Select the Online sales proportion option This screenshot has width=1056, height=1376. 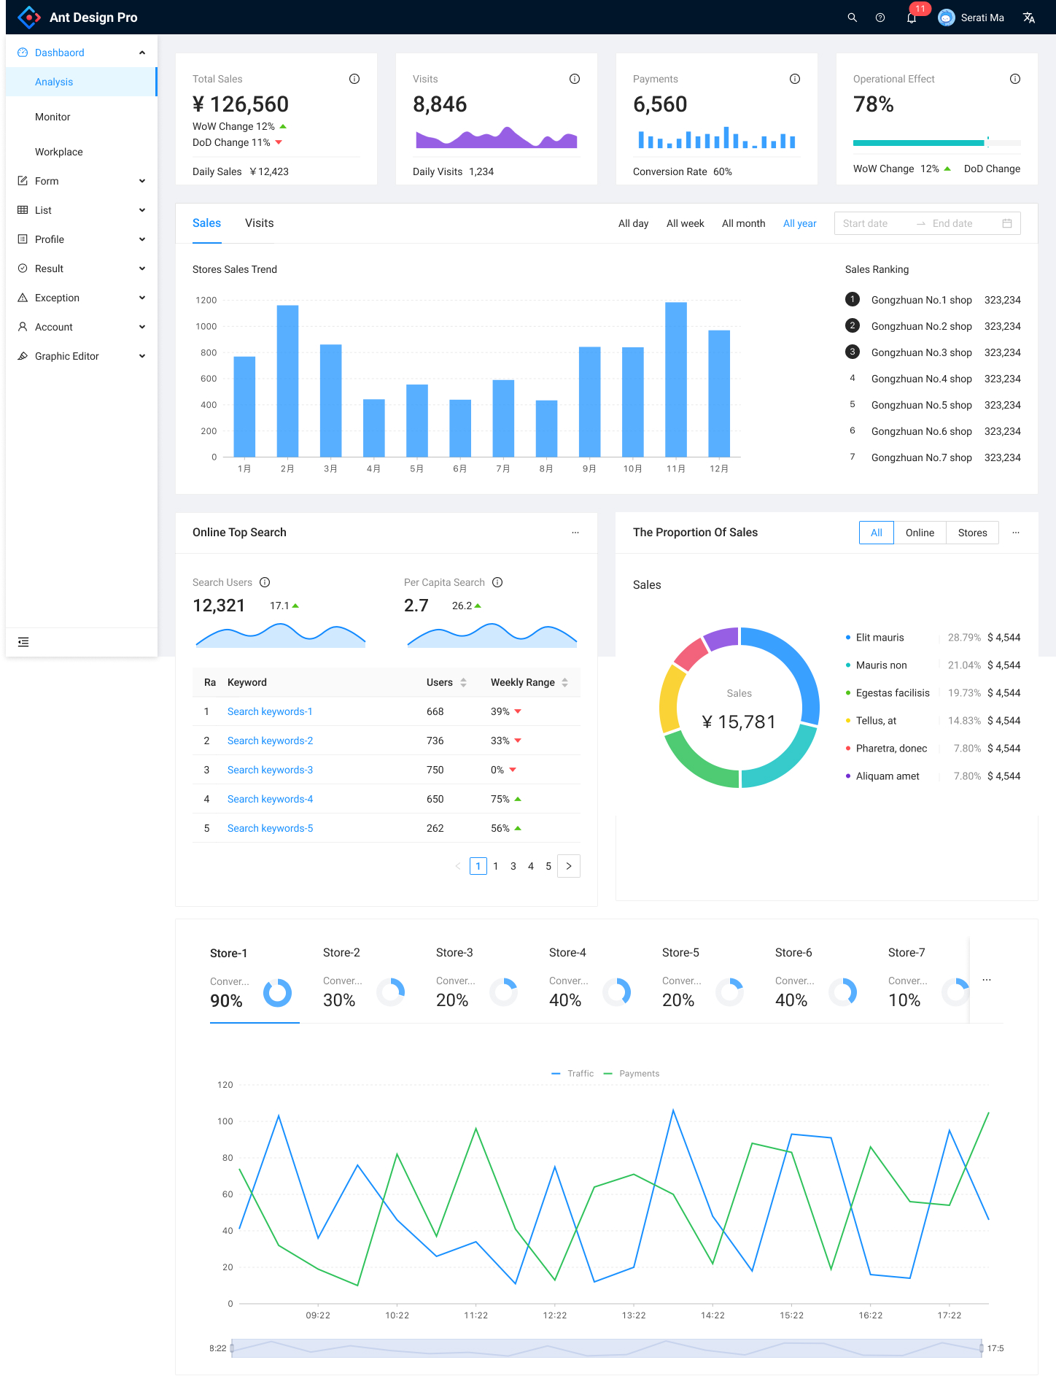coord(920,533)
